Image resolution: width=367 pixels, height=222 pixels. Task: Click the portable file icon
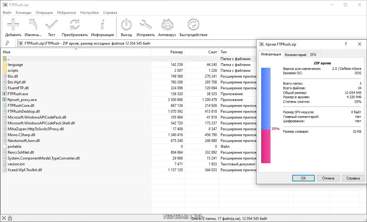5,147
